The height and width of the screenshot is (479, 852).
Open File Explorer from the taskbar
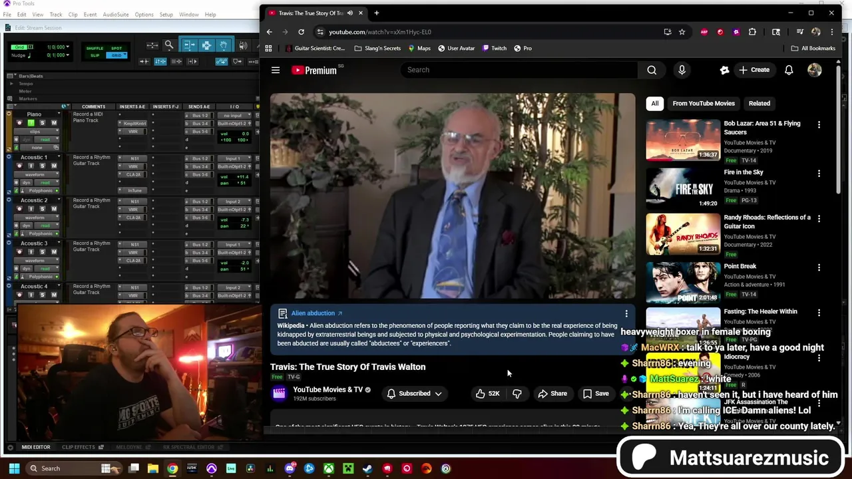click(x=153, y=468)
